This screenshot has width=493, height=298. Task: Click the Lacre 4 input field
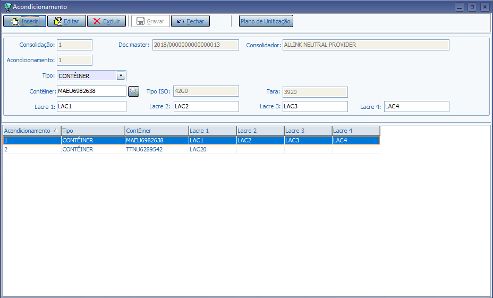coord(416,107)
